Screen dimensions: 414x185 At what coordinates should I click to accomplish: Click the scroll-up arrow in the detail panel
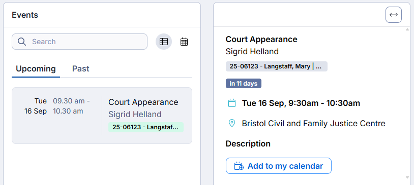point(407,29)
